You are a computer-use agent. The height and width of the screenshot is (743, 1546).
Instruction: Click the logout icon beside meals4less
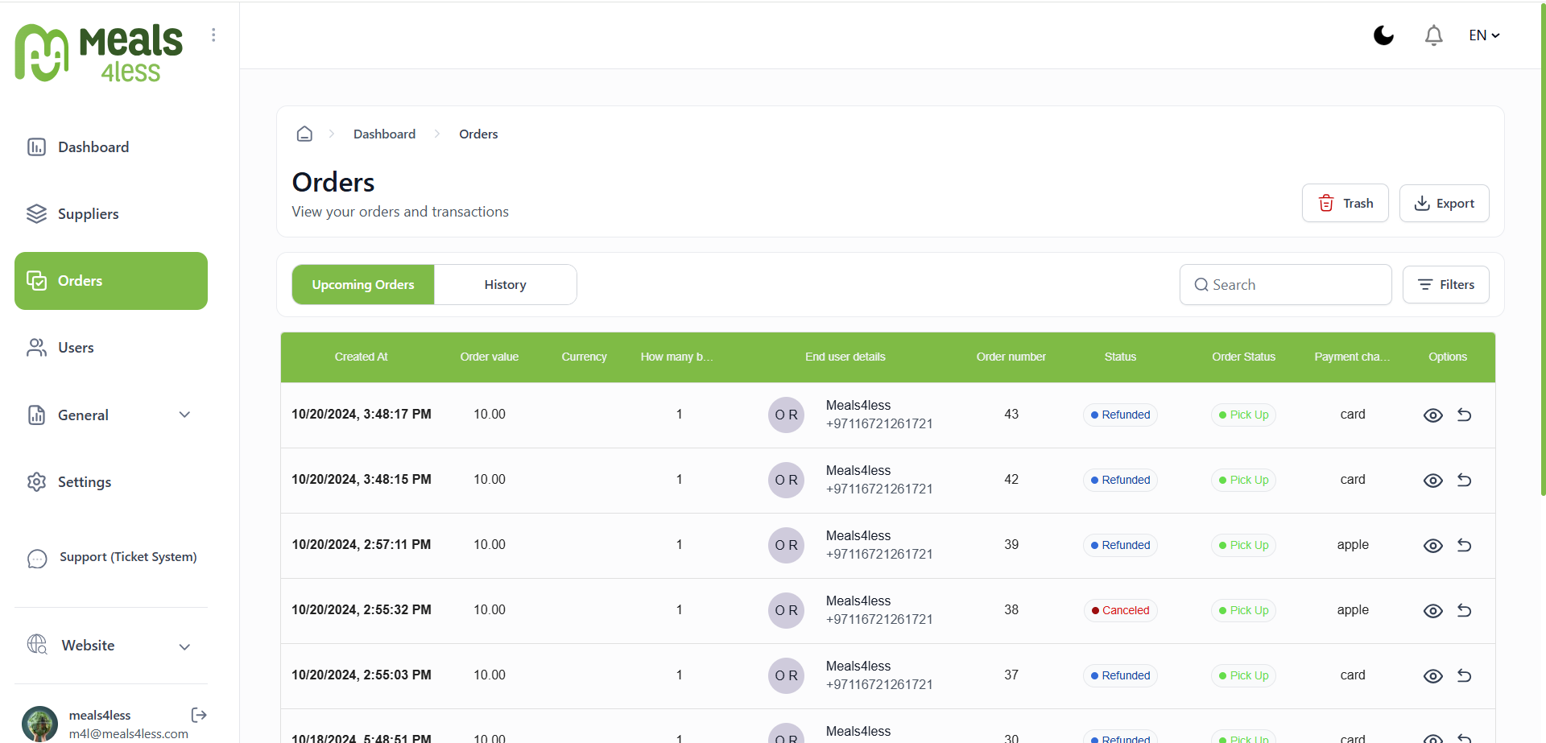coord(199,715)
